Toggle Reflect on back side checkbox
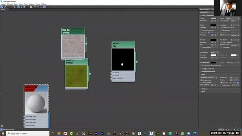Image resolution: width=242 pixels, height=136 pixels. (221, 28)
